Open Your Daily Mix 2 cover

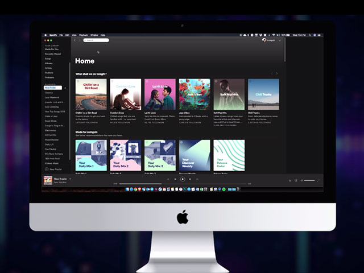point(125,155)
